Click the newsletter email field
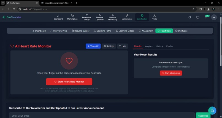Image resolution: width=222 pixels, height=118 pixels. point(102,116)
